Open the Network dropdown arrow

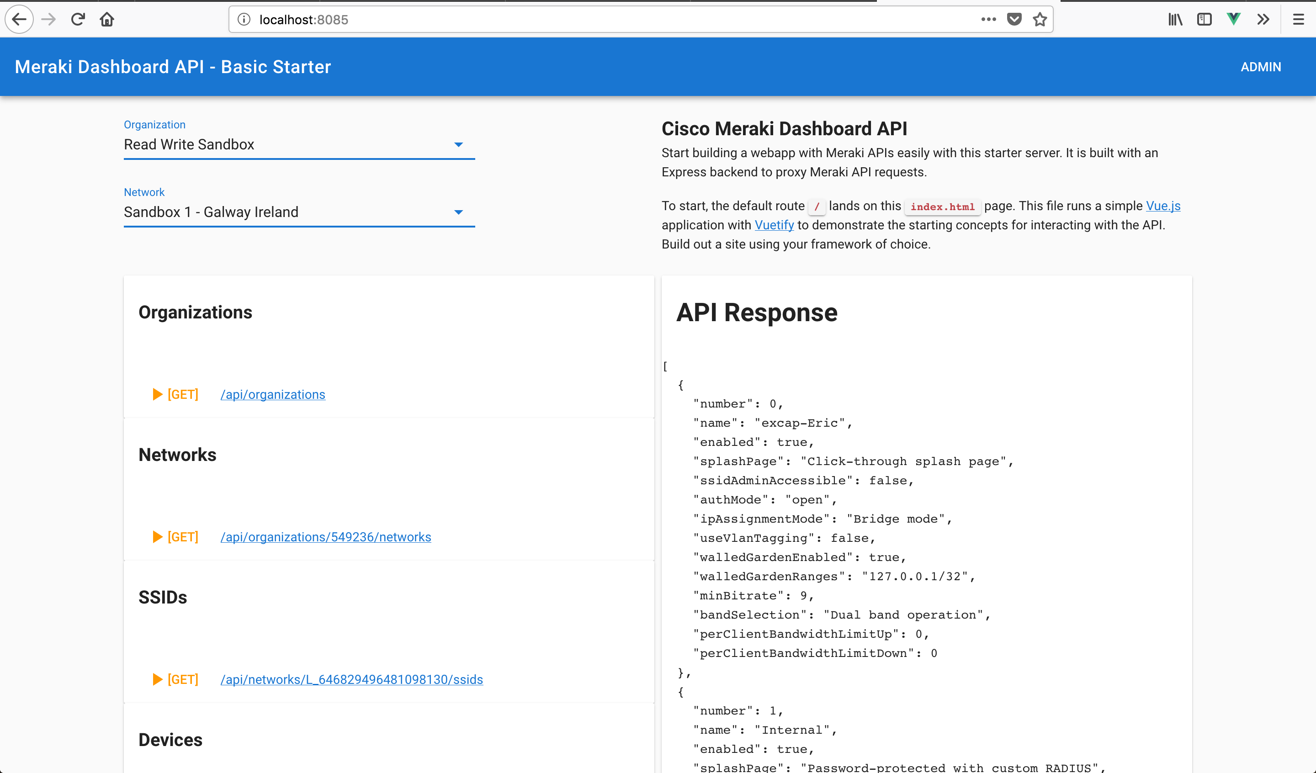[x=458, y=212]
